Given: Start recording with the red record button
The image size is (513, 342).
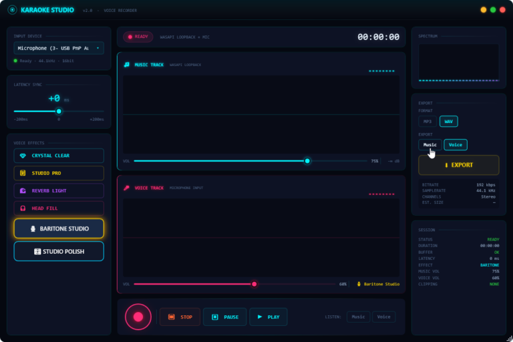Looking at the screenshot, I should (138, 317).
